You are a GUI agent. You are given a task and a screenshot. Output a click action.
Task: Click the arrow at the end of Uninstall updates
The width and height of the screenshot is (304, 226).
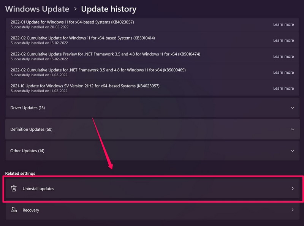(x=292, y=188)
